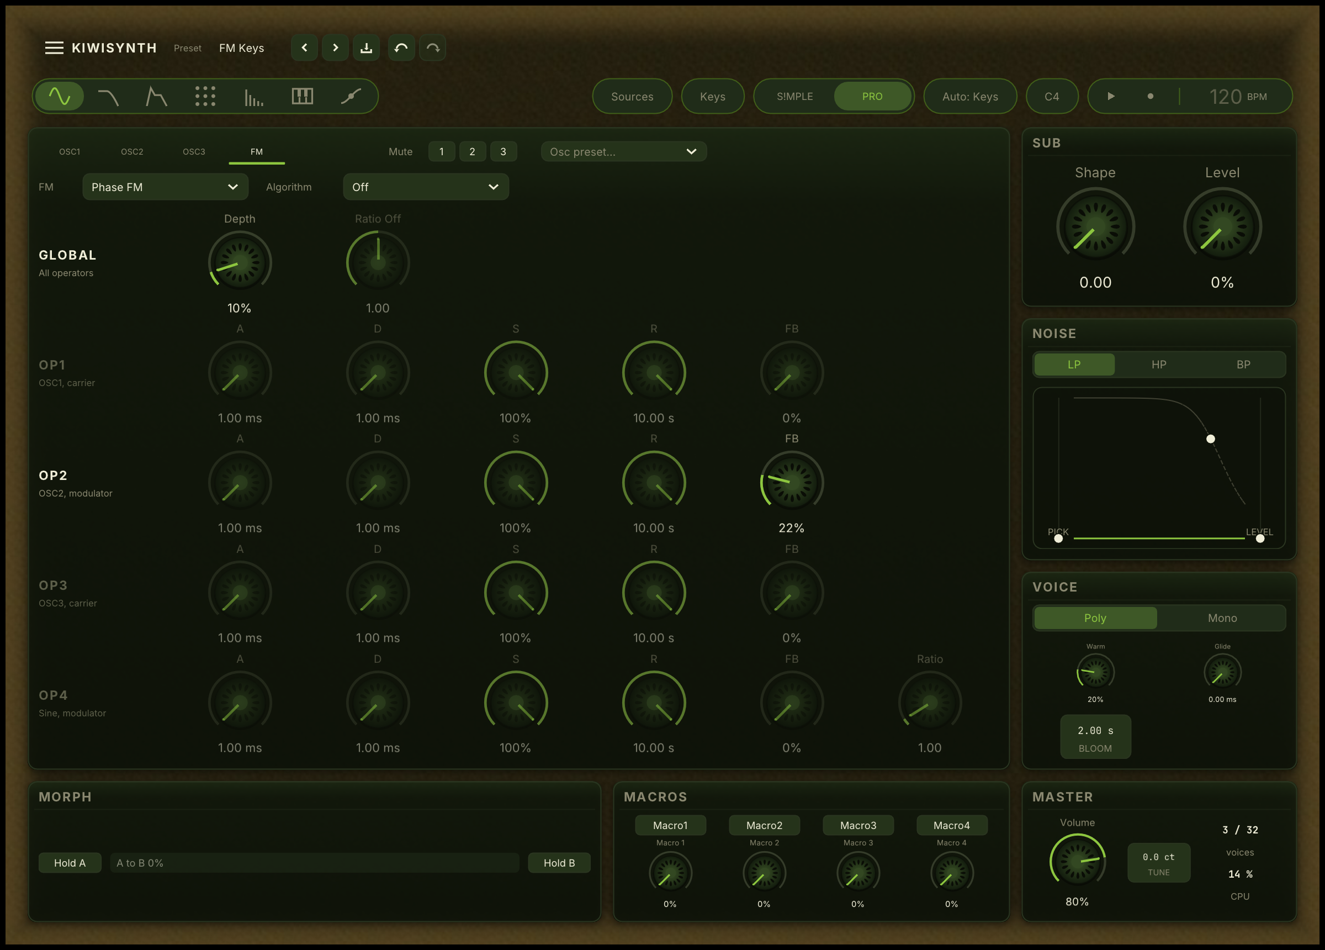Go to the next preset
1325x950 pixels.
[335, 48]
